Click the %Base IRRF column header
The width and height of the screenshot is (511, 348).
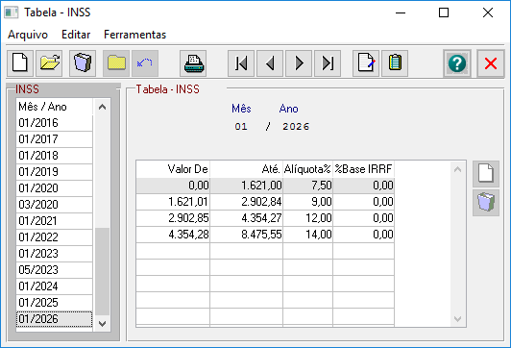pyautogui.click(x=363, y=169)
